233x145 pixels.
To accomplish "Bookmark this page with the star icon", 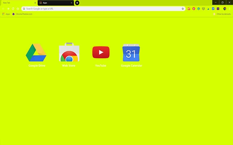I will (183, 9).
